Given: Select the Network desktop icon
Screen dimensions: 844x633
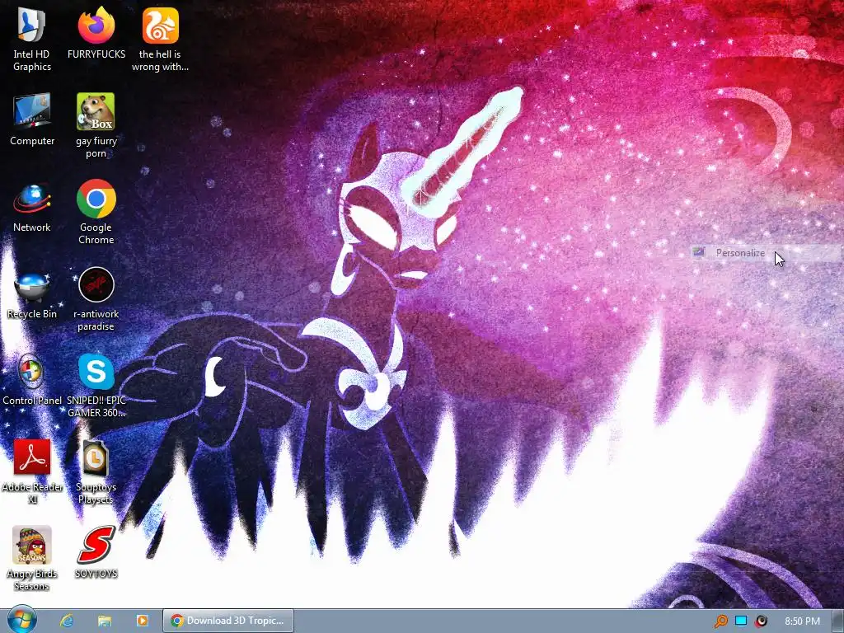Looking at the screenshot, I should (32, 207).
